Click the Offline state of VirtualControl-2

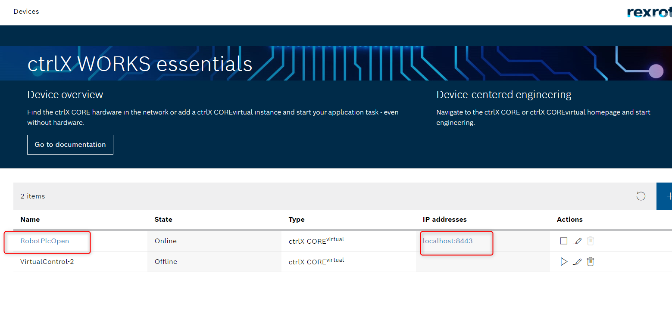[166, 262]
